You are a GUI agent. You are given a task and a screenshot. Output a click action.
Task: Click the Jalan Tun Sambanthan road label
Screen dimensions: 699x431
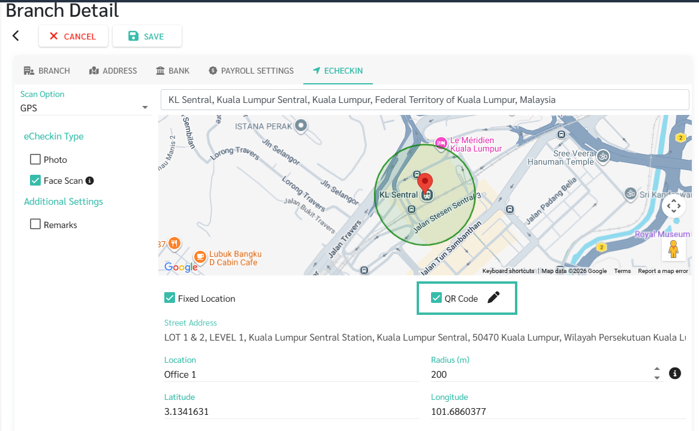click(x=451, y=248)
